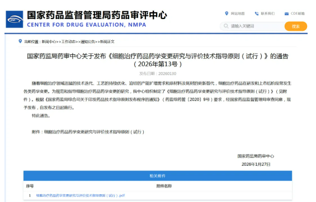Click the 国家药品监督管理局药品审评中心 site title
Viewport: 316px width, 202px height.
coord(97,15)
